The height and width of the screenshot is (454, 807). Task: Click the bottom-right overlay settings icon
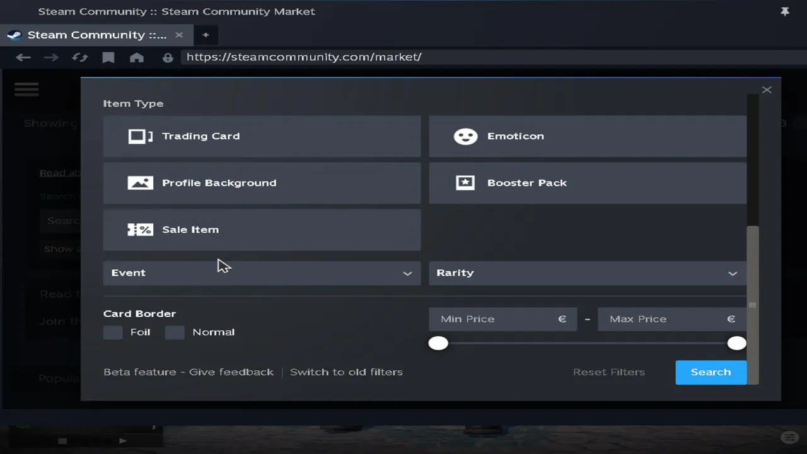pos(789,438)
